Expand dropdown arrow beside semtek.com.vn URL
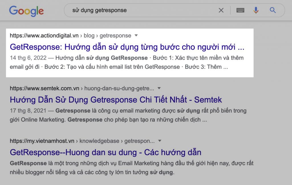The height and width of the screenshot is (185, 292). tap(159, 88)
